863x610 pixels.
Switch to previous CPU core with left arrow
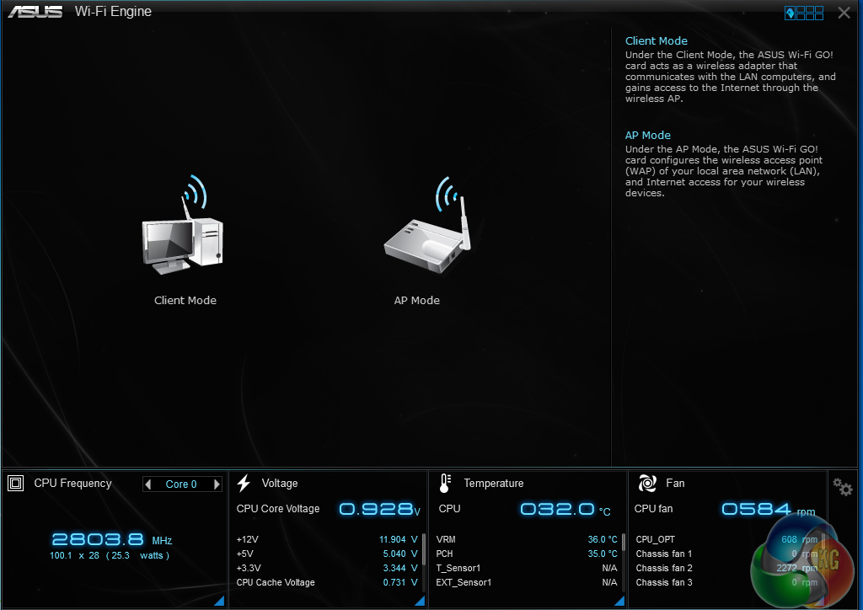coord(147,484)
